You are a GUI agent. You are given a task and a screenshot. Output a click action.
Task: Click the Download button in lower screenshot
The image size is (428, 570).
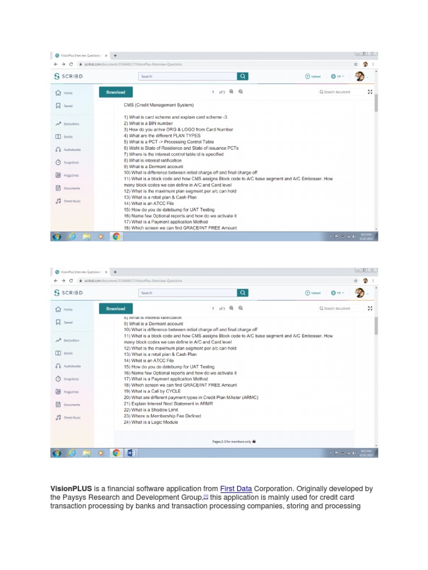click(x=116, y=308)
